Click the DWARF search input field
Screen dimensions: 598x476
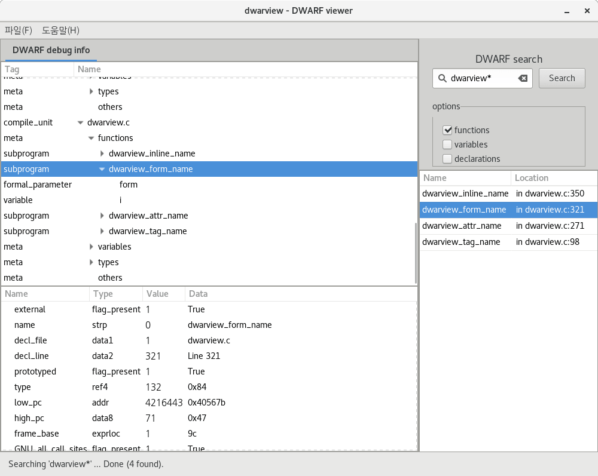point(481,78)
